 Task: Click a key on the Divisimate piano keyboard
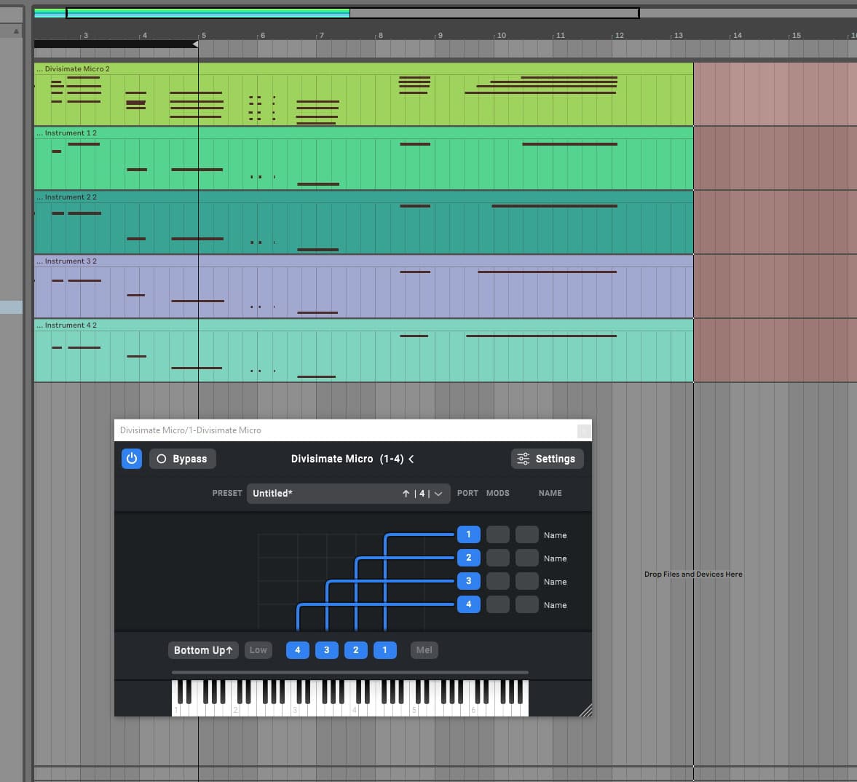click(349, 698)
